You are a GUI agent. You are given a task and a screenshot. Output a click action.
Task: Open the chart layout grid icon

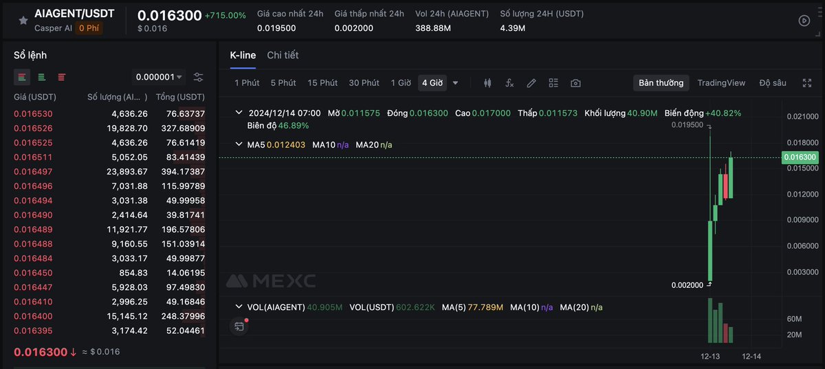tap(553, 83)
